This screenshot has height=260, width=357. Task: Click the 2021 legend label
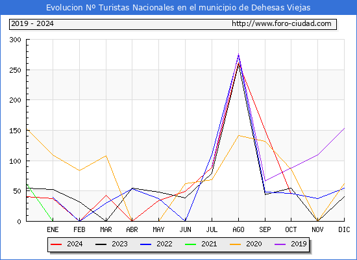pos(209,244)
